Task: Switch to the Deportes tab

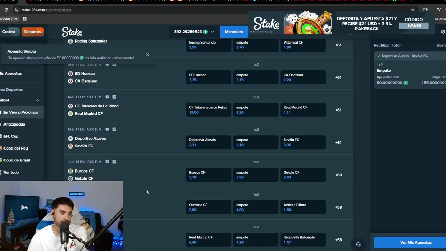Action: tap(32, 32)
